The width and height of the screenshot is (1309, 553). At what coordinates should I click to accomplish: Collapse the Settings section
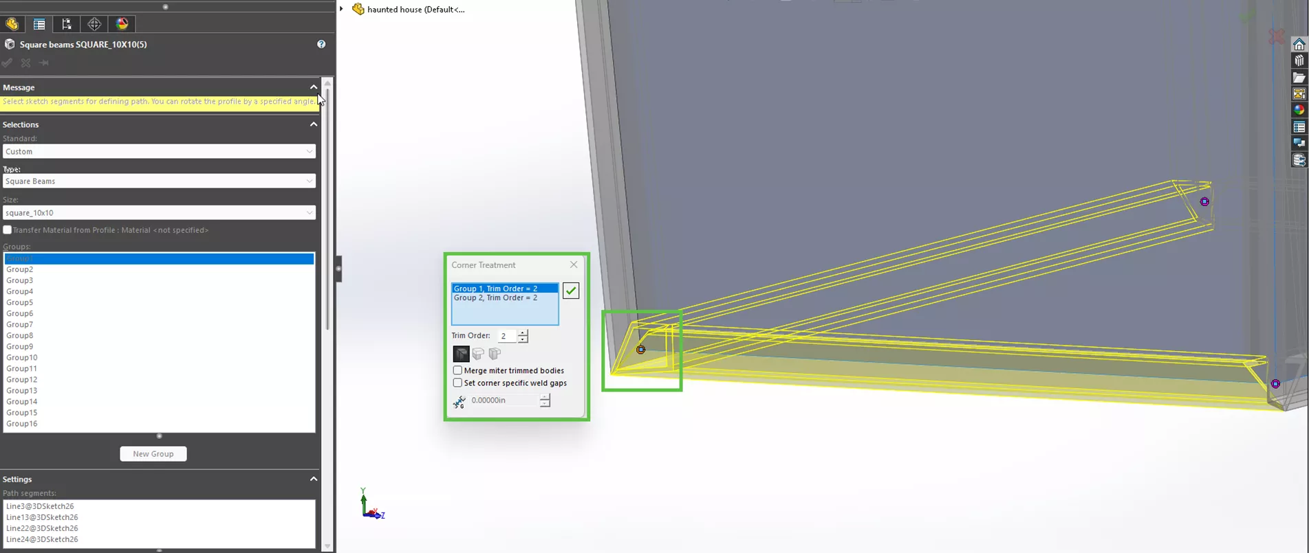pos(314,479)
